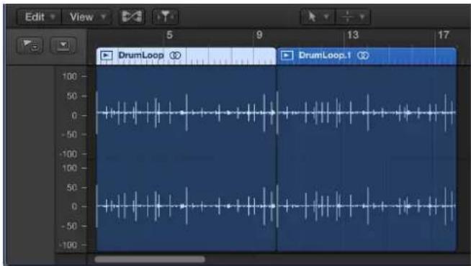Click the flag-shaped button left of the ruler

tap(30, 45)
